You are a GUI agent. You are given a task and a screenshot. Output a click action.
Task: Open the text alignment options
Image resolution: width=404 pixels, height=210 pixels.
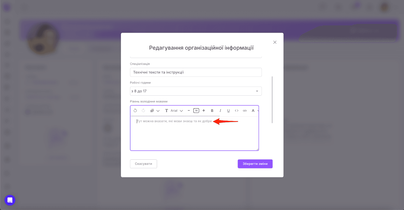tap(155, 111)
